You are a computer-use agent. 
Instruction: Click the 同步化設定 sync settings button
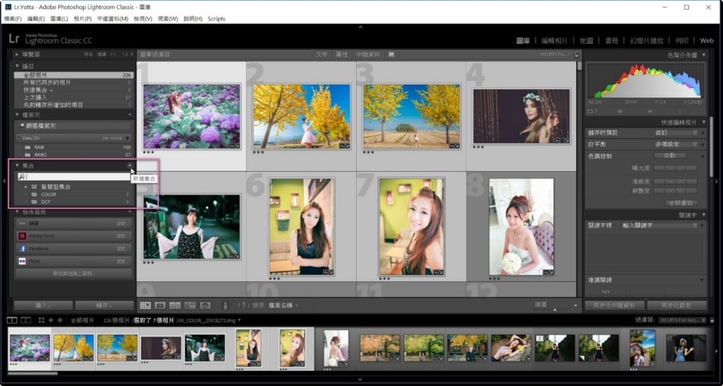pos(676,305)
